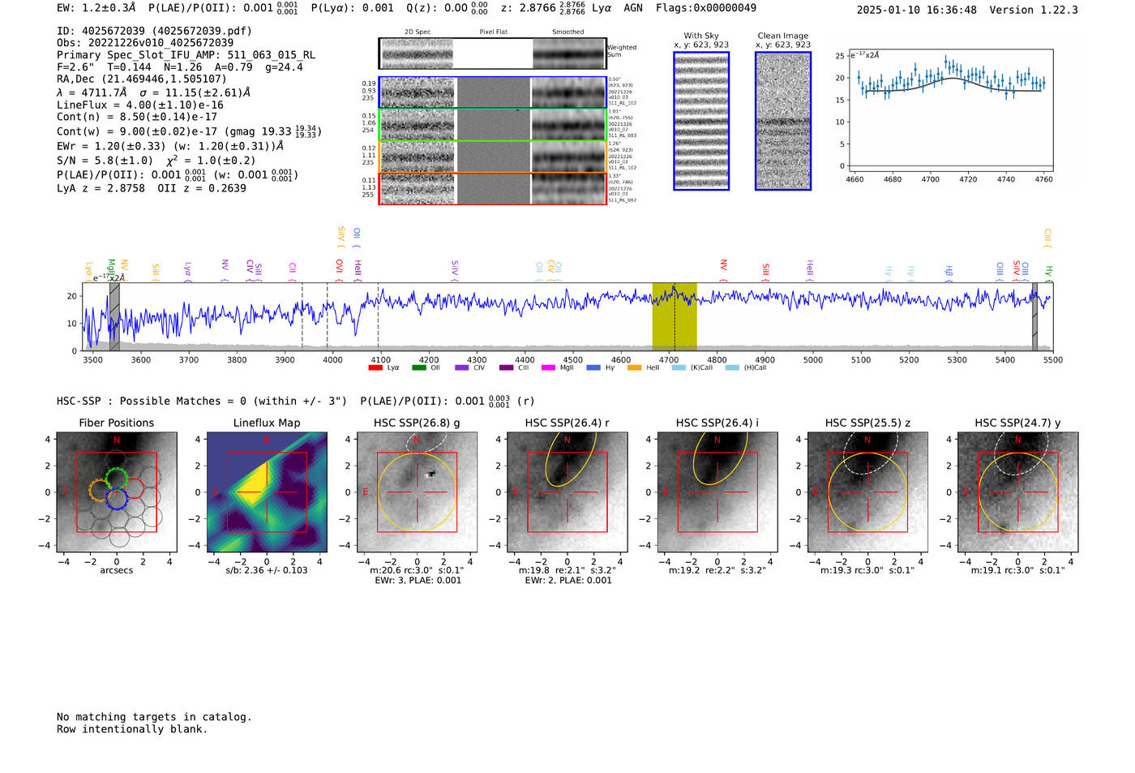Click the Version 1.22.3 text
This screenshot has width=1135, height=773.
(1034, 10)
